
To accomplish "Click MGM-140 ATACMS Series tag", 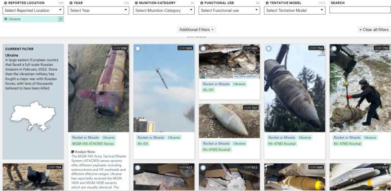I will coord(93,144).
